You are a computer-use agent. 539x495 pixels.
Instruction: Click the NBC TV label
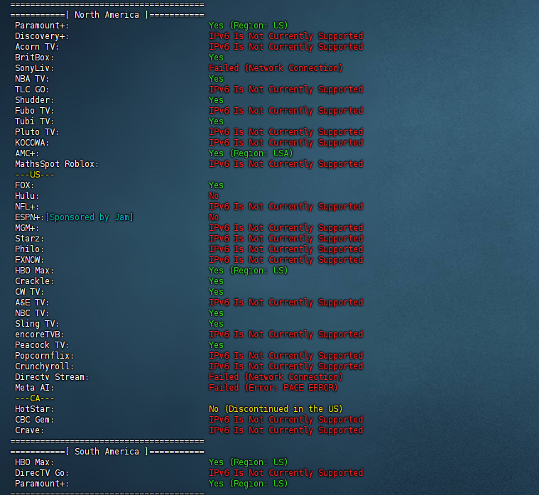click(x=32, y=313)
